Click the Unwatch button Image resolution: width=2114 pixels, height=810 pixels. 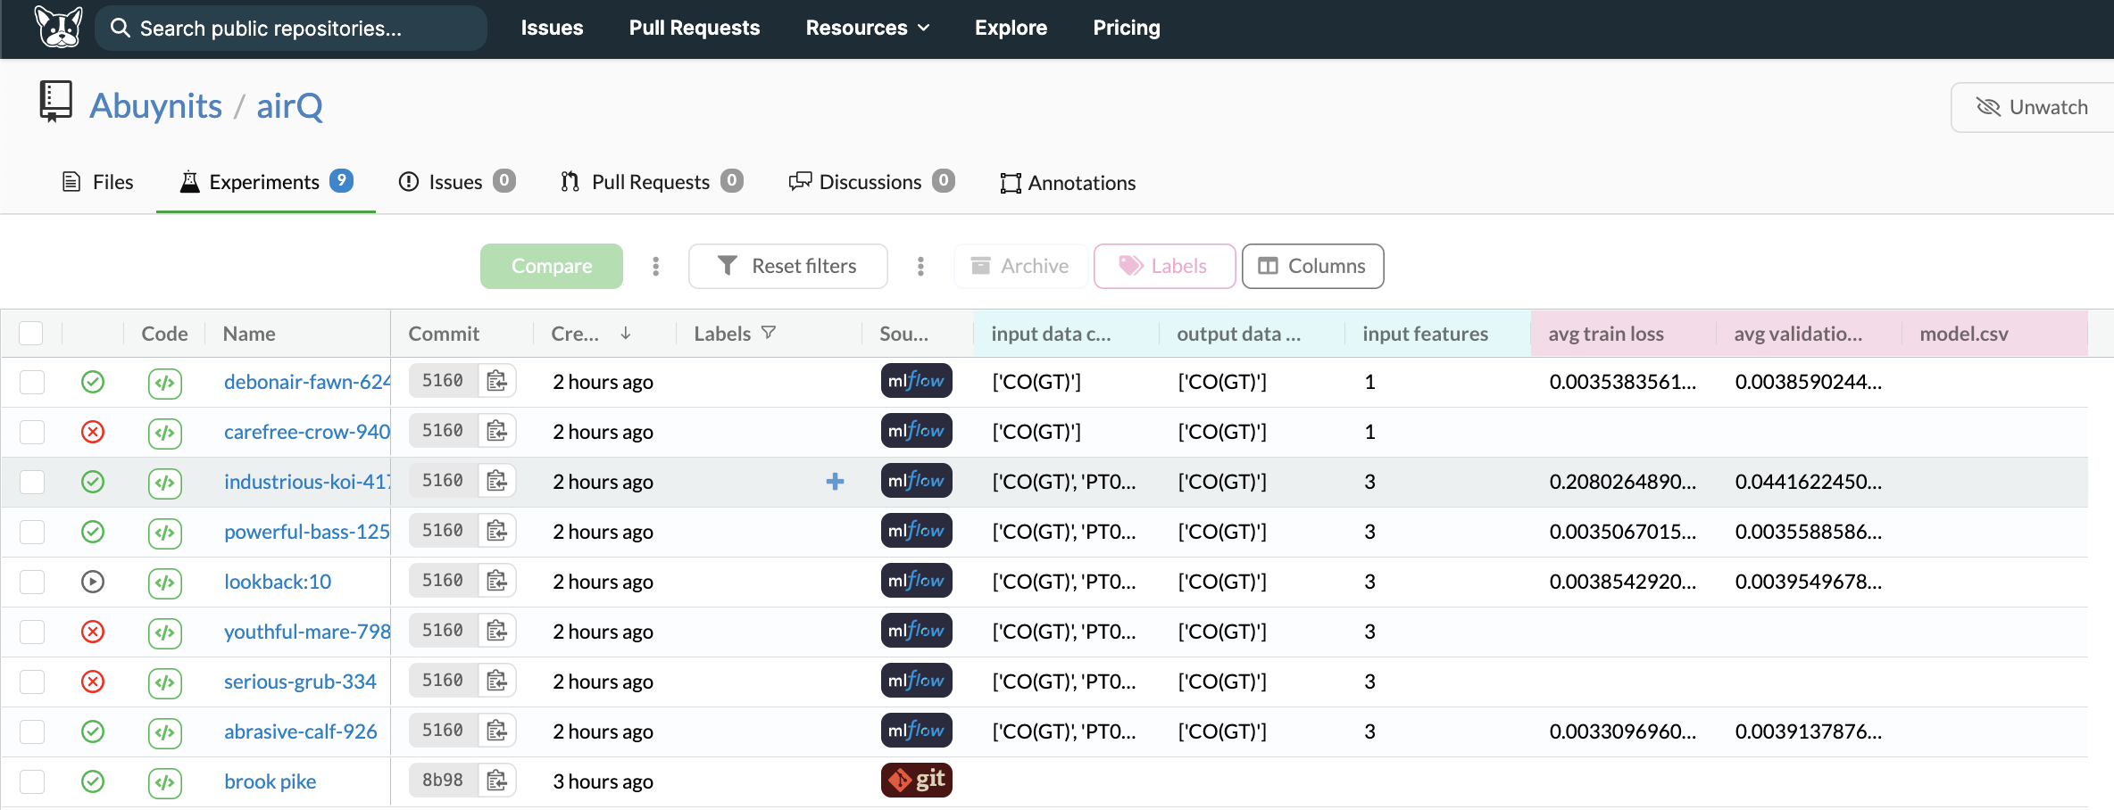point(2032,107)
